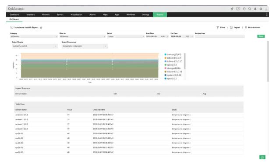
Task: Click the OpManager logo text
Action: point(16,8)
